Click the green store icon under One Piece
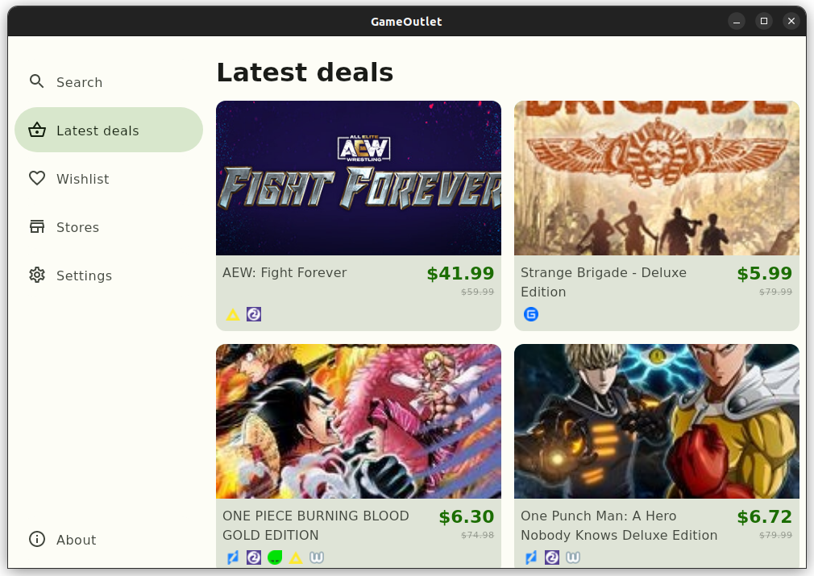Viewport: 814px width, 576px height. (275, 557)
